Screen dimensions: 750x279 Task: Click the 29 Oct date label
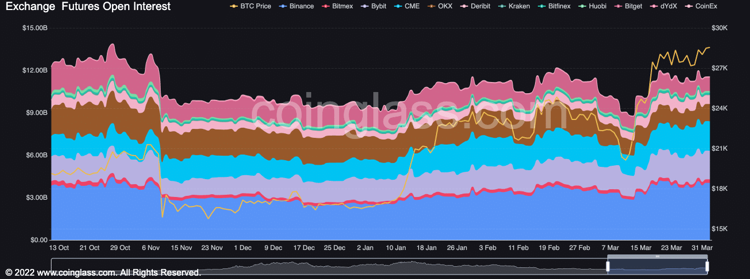tap(120, 248)
